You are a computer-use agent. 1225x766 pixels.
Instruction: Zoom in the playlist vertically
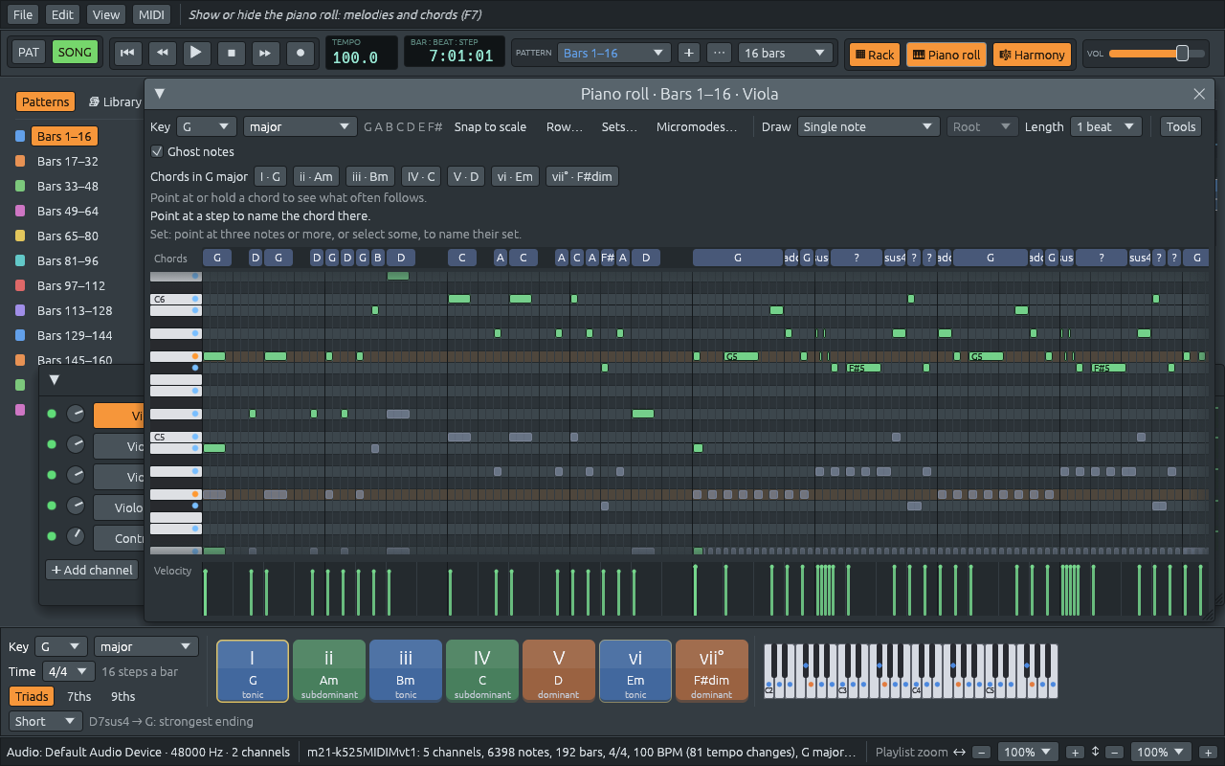(1208, 753)
